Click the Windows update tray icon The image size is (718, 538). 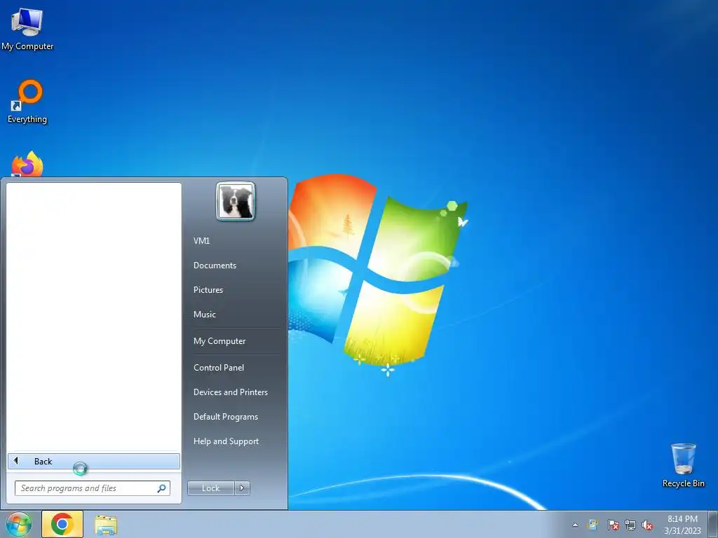pos(592,525)
